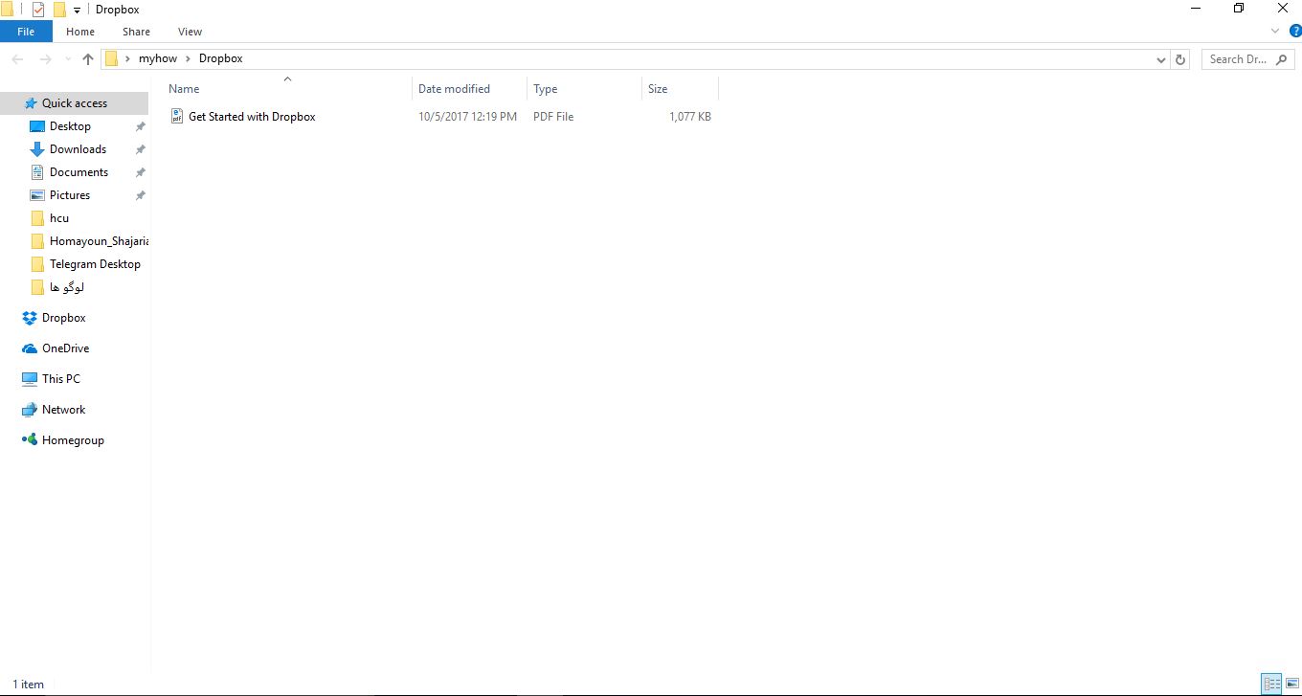Go back with the Back arrow

[x=17, y=59]
